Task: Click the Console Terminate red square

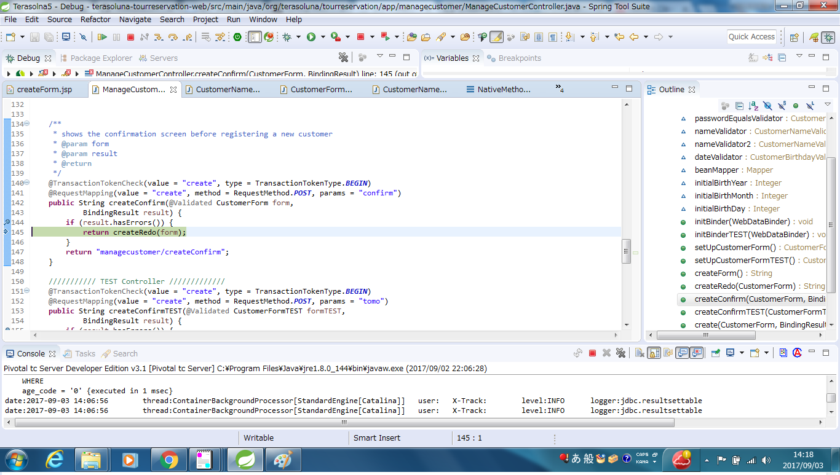Action: tap(592, 353)
